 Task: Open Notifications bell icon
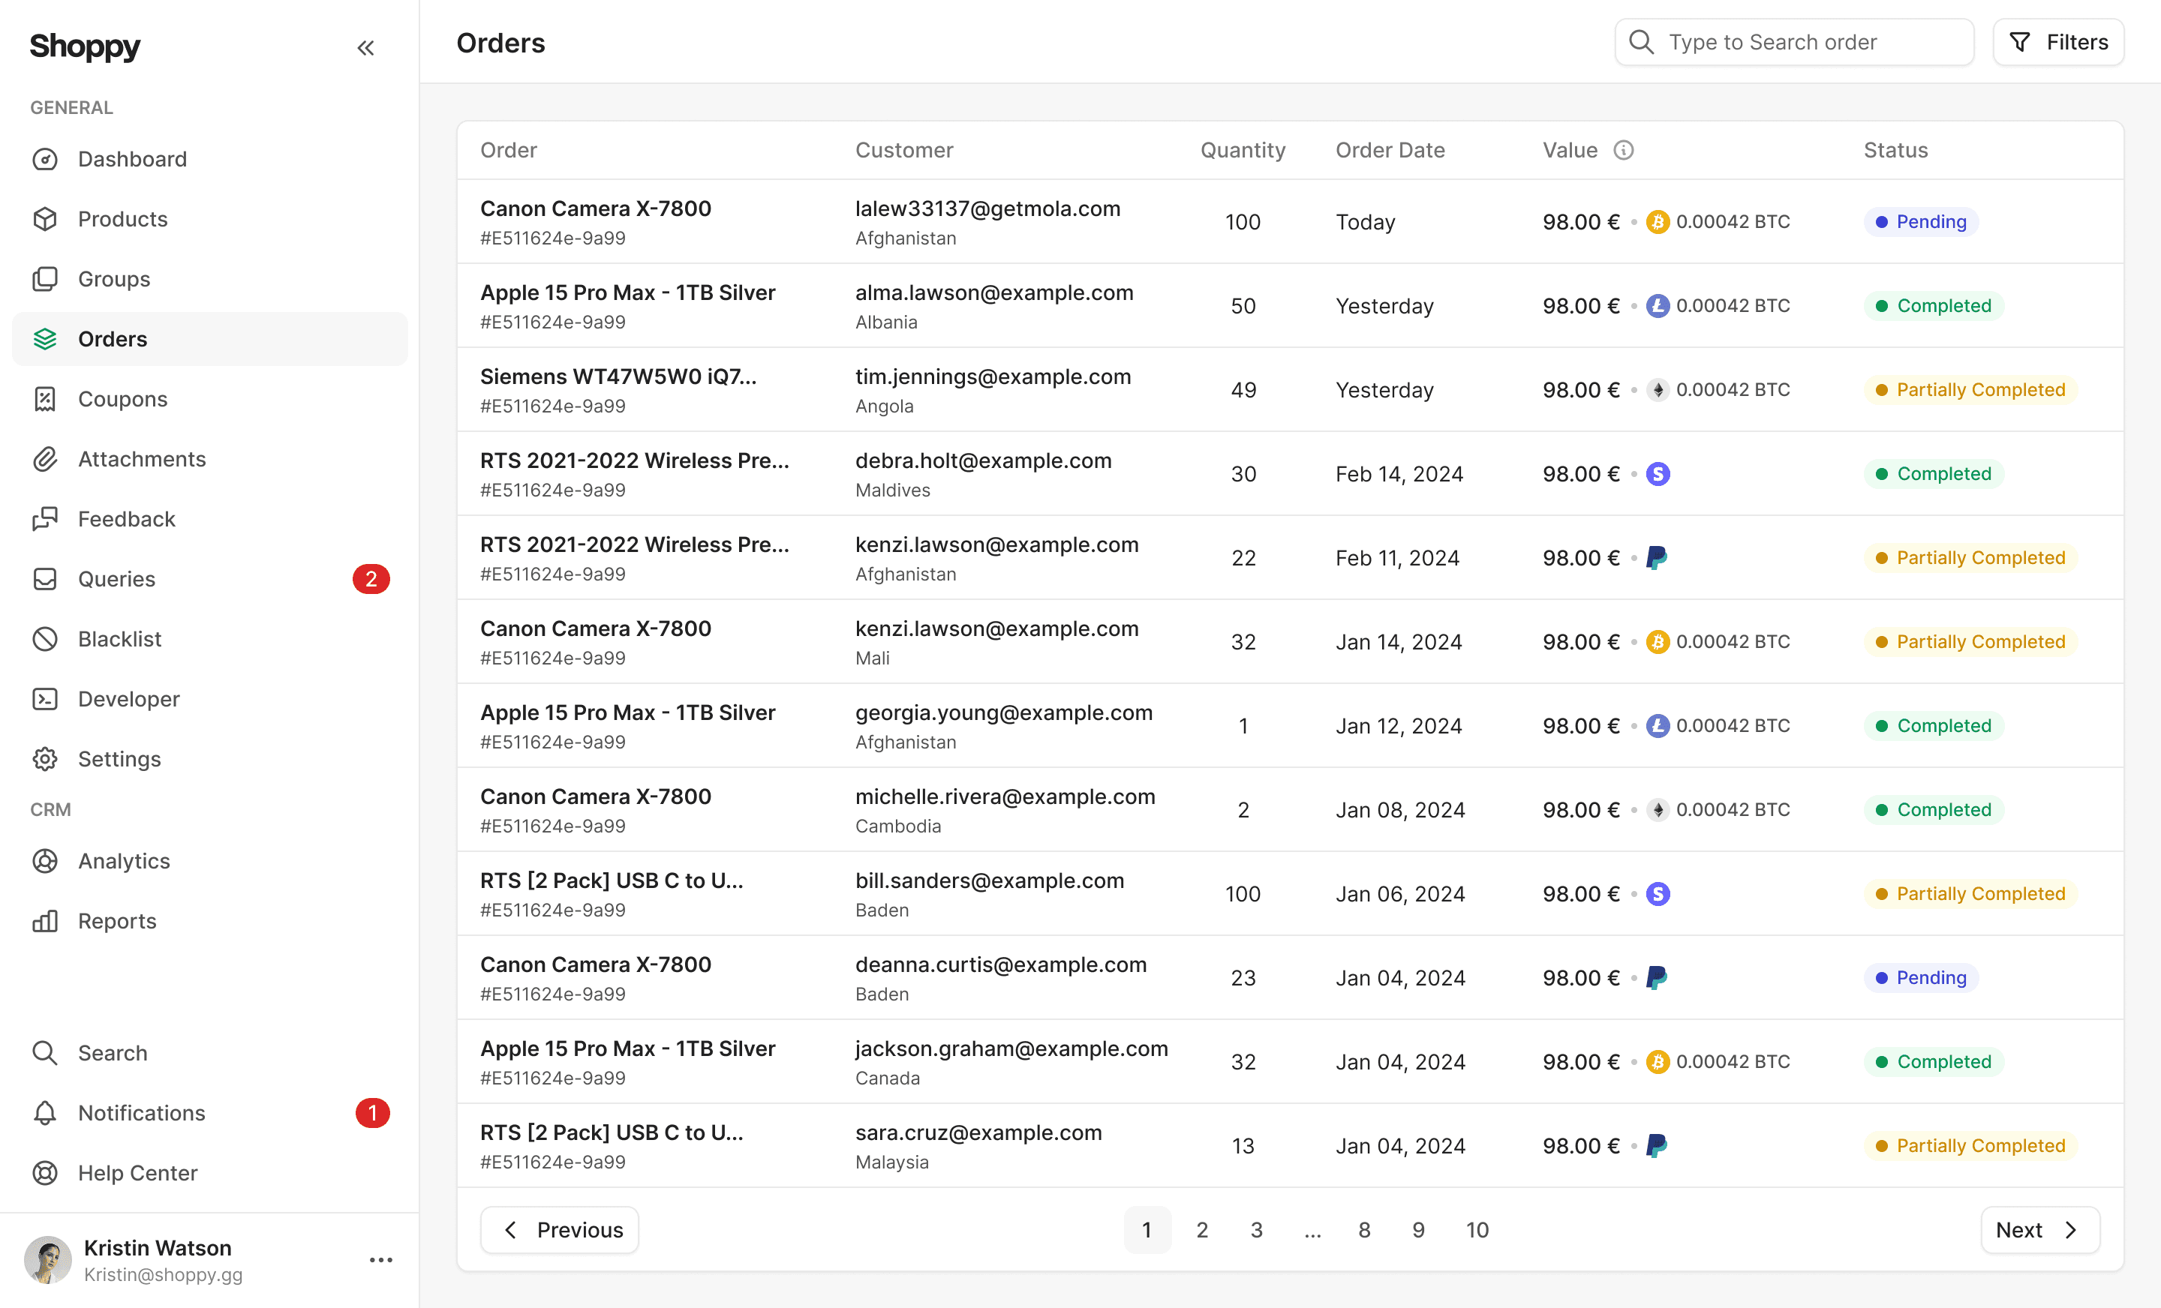(45, 1112)
